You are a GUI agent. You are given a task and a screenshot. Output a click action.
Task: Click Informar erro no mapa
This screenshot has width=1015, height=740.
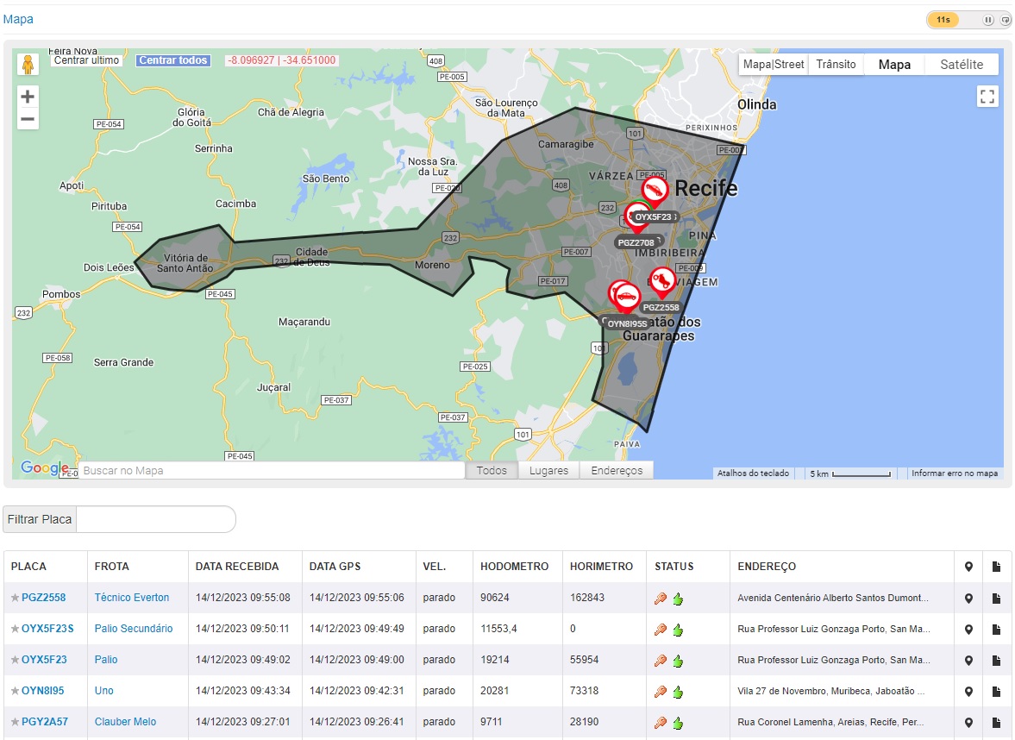955,473
